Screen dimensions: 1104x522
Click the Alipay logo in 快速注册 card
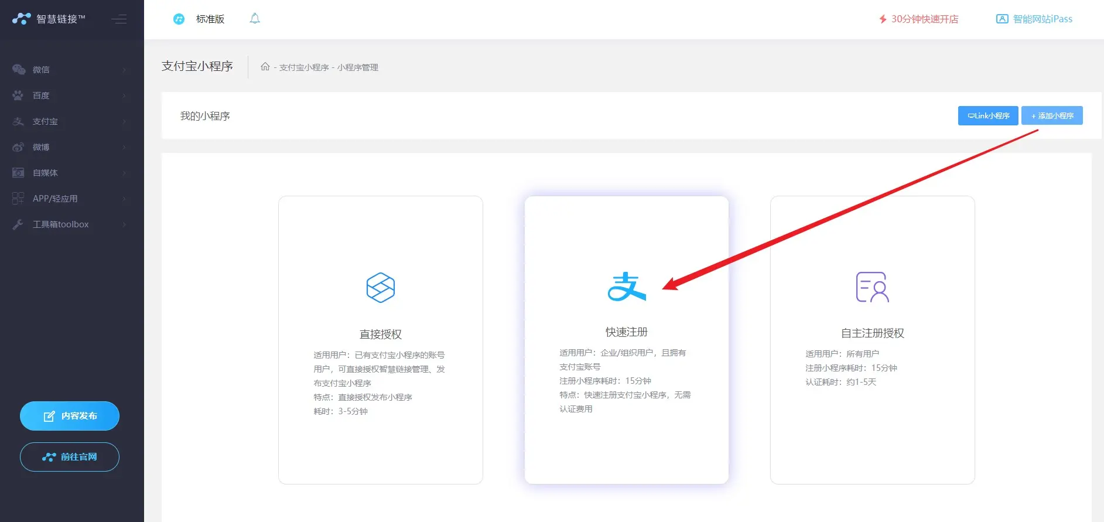pos(626,286)
